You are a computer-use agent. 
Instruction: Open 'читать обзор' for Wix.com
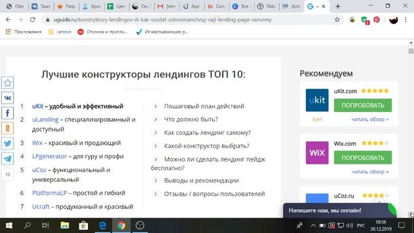[x=370, y=172]
